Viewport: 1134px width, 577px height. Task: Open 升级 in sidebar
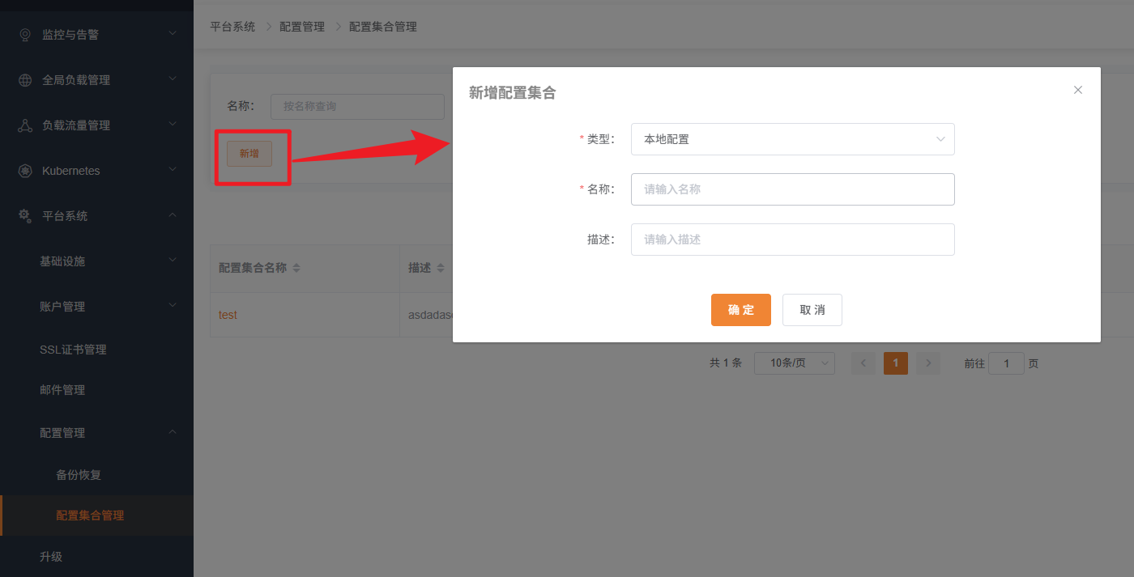click(x=51, y=557)
